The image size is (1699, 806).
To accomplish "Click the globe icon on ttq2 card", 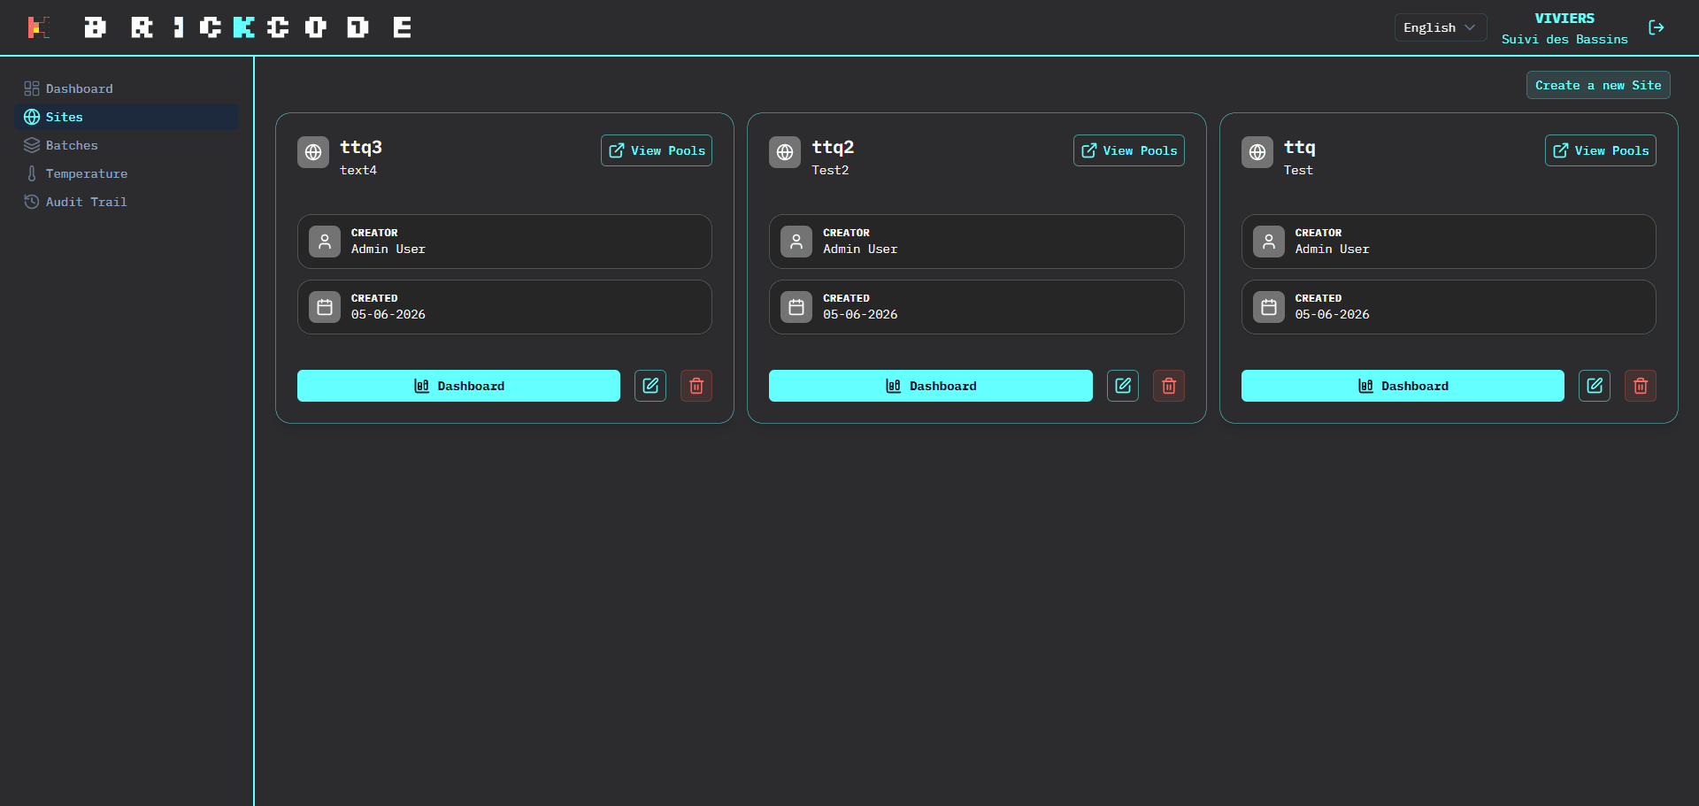I will pos(785,152).
